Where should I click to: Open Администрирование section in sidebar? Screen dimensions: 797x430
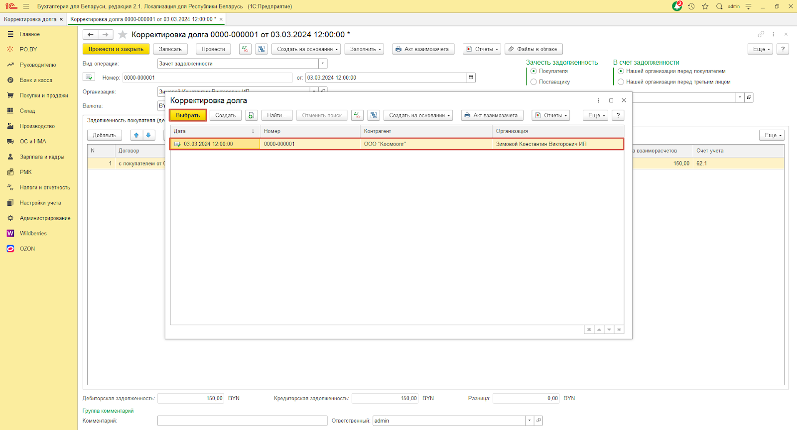45,218
